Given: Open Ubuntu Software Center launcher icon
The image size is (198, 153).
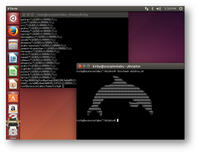Looking at the screenshot, I should point(13,97).
